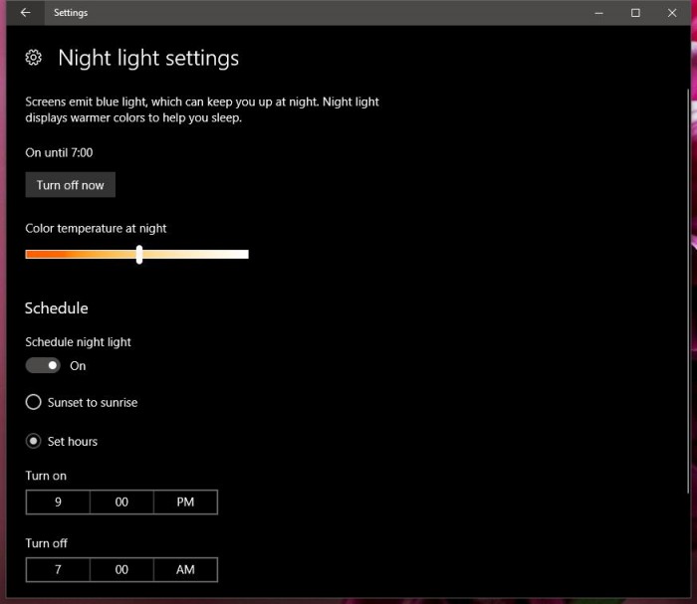Image resolution: width=697 pixels, height=604 pixels.
Task: Click the 'On until 7:00' status text
Action: (59, 153)
